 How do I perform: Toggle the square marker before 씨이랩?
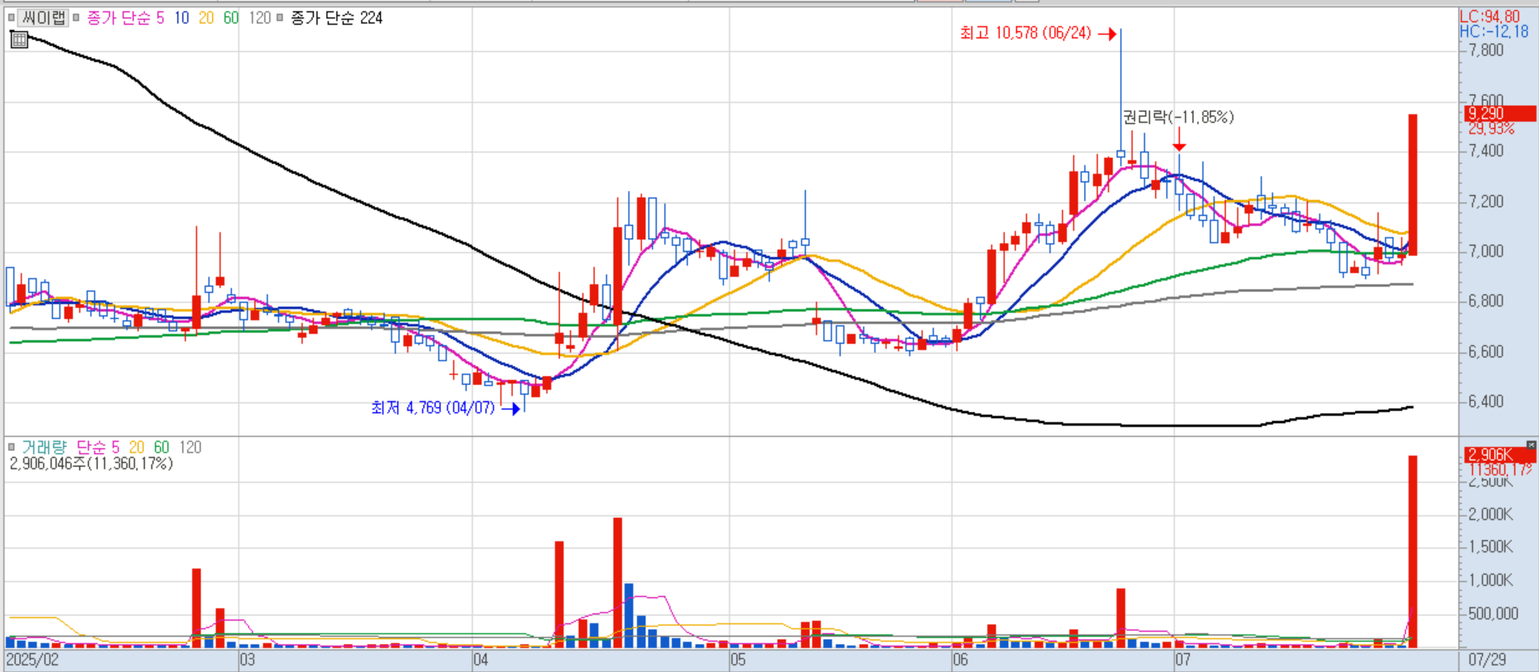click(x=12, y=17)
